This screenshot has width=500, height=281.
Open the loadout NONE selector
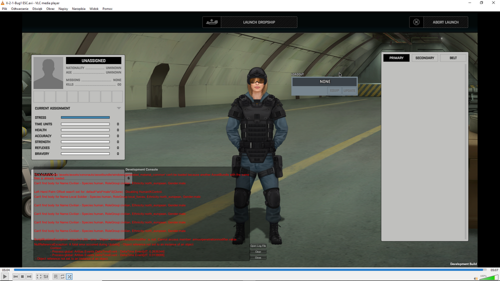325,81
